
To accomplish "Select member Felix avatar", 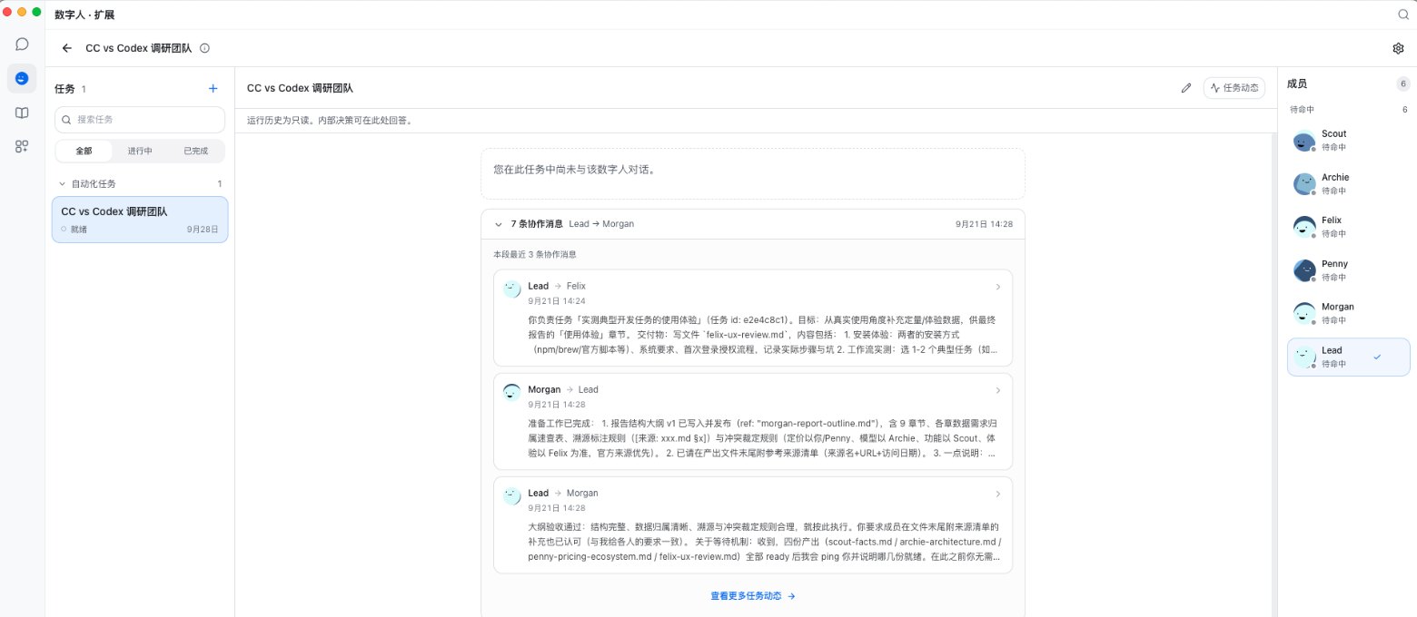I will [1304, 227].
